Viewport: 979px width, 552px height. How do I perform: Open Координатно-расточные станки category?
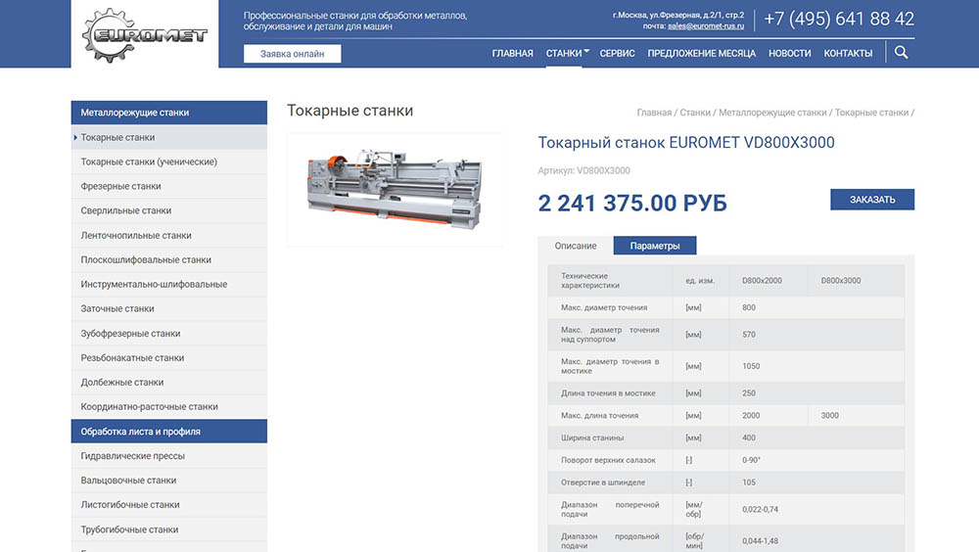tap(169, 406)
